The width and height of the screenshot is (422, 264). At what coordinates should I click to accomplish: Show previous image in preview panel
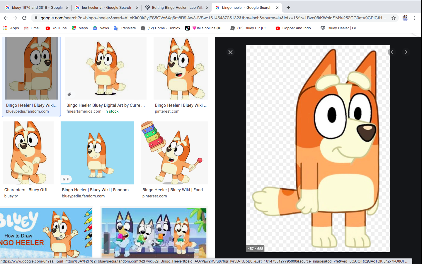tap(392, 52)
